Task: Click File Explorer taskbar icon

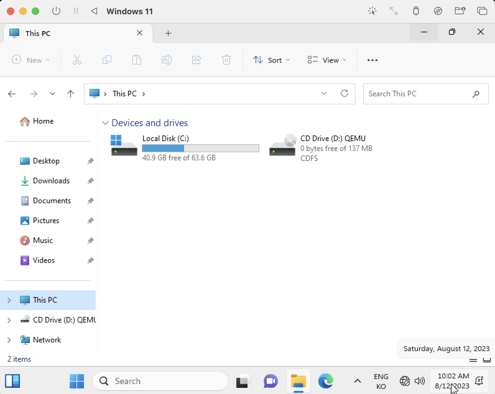Action: click(298, 381)
